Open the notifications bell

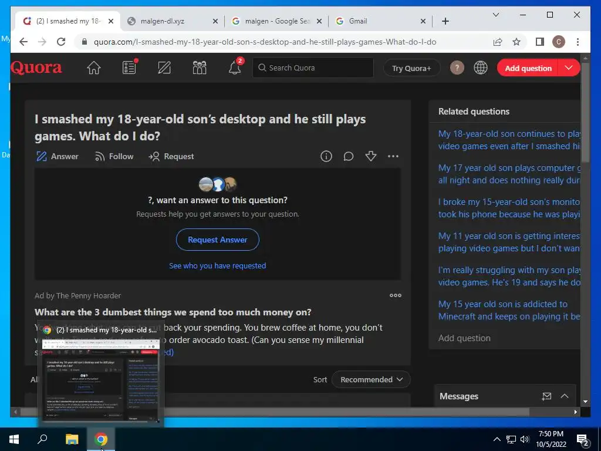235,68
